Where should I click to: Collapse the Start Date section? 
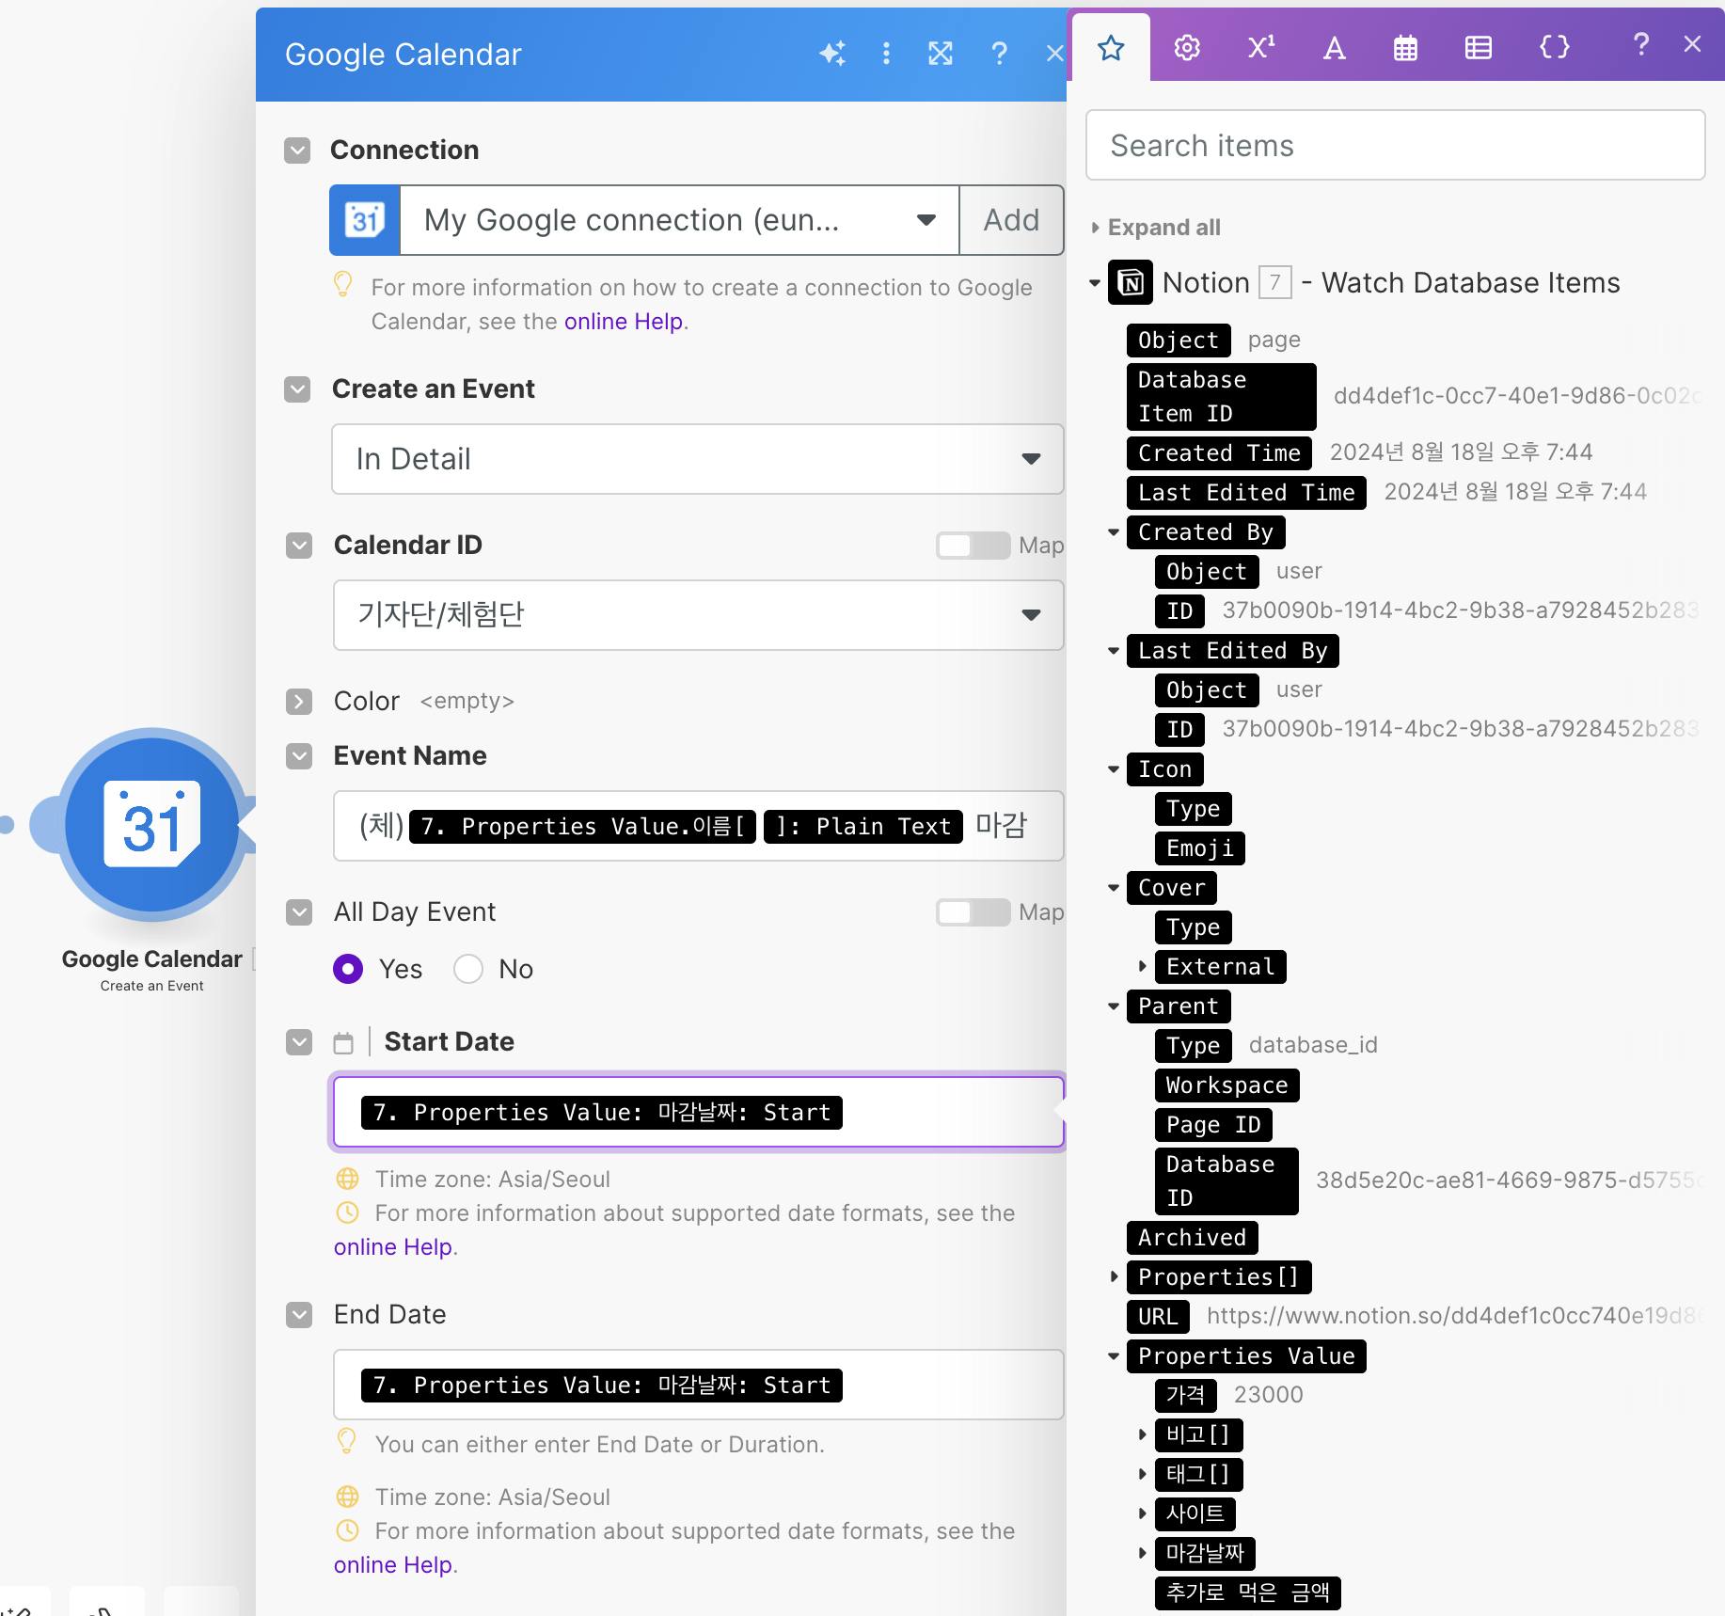coord(299,1042)
